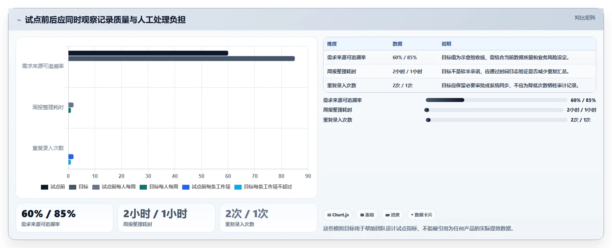
Task: Toggle the 目标 legend entry
Action: click(79, 187)
